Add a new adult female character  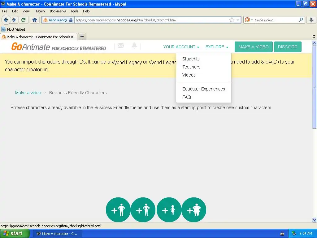pos(143,210)
